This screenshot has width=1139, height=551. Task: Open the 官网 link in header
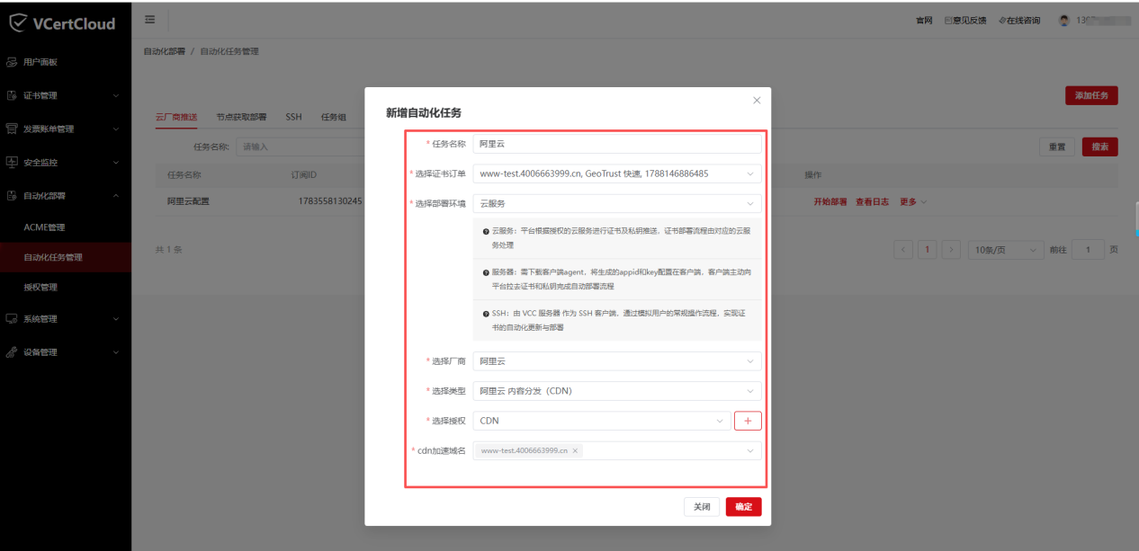pos(924,20)
